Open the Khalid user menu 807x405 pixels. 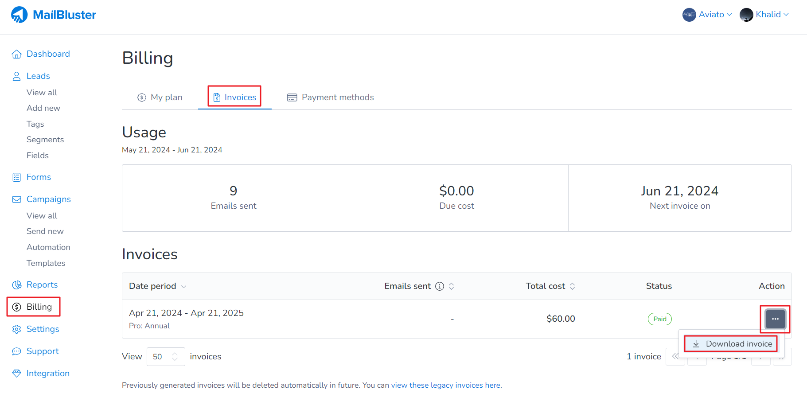[x=764, y=15]
